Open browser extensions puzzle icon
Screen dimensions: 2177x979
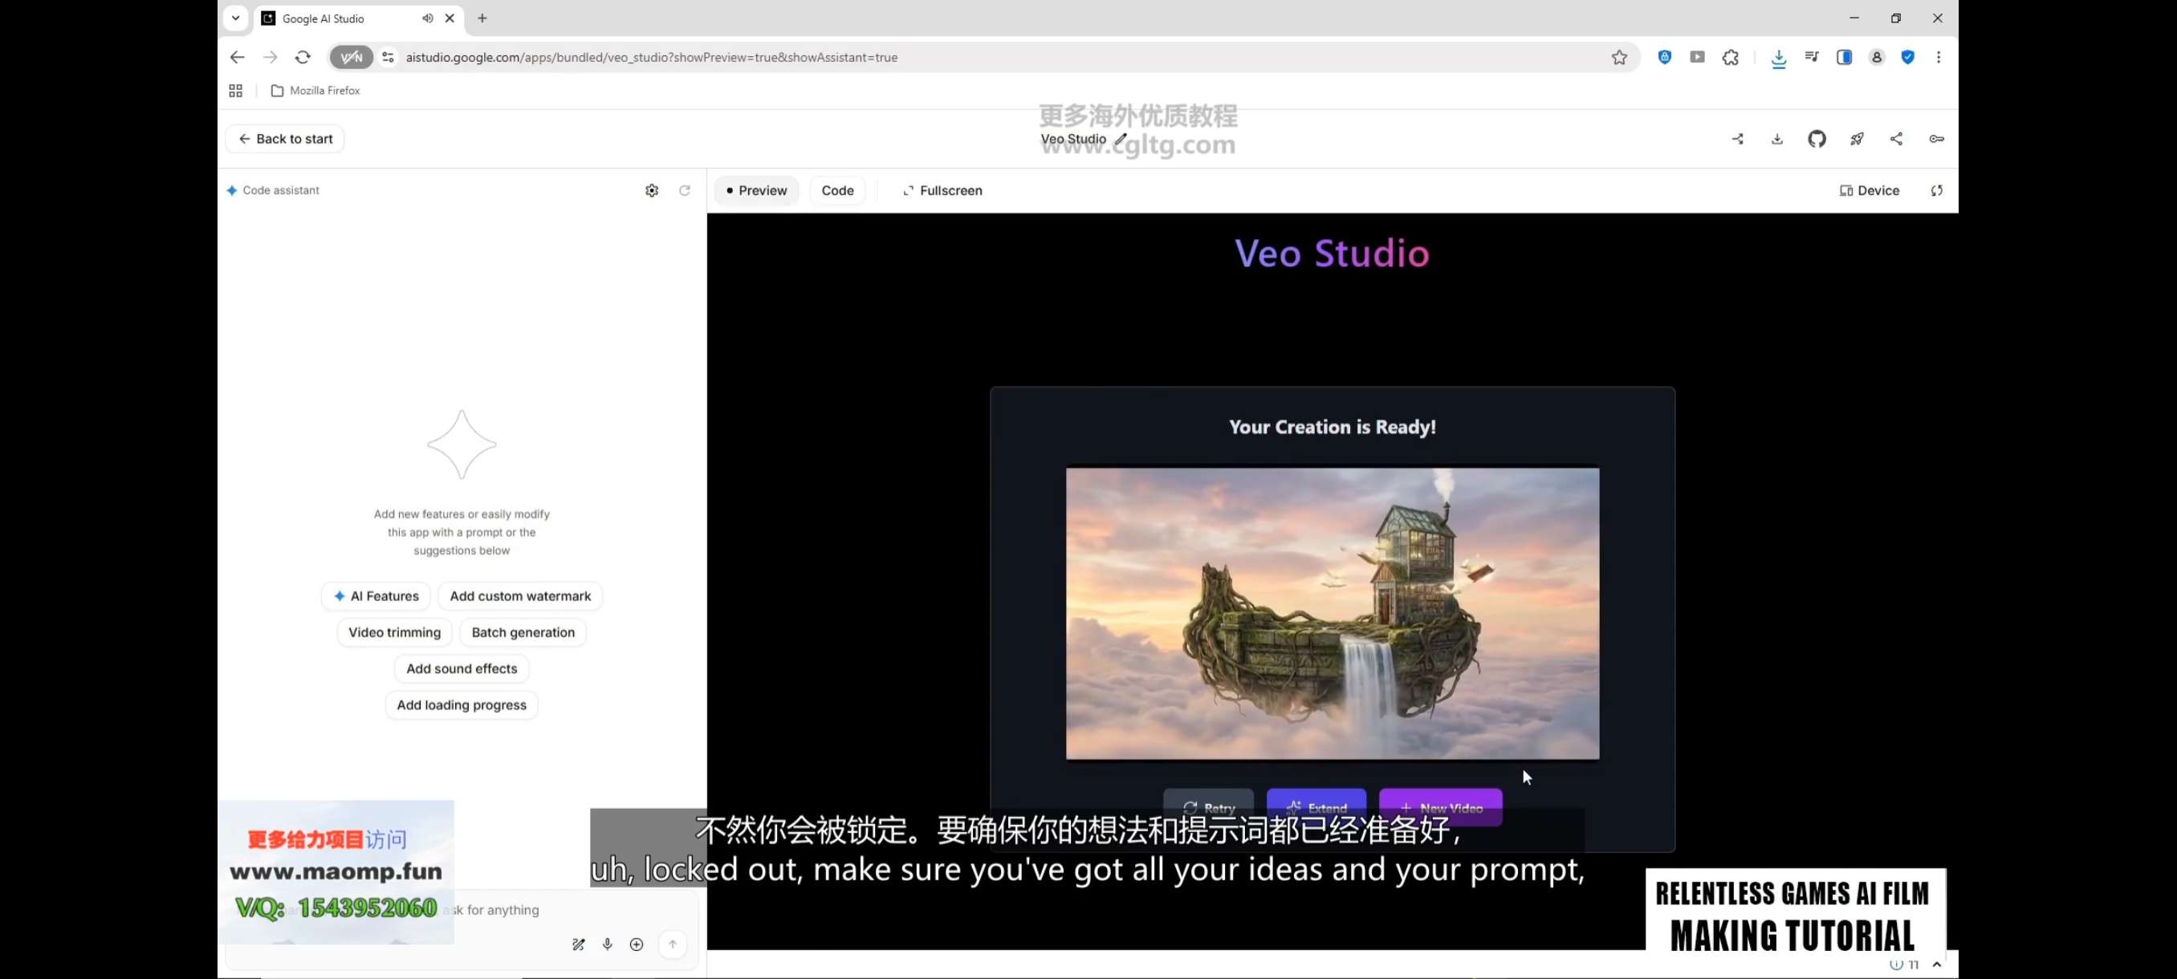pos(1731,58)
